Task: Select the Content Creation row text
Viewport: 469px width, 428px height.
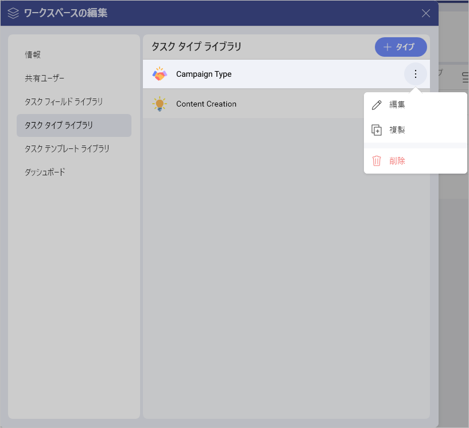Action: click(x=206, y=104)
